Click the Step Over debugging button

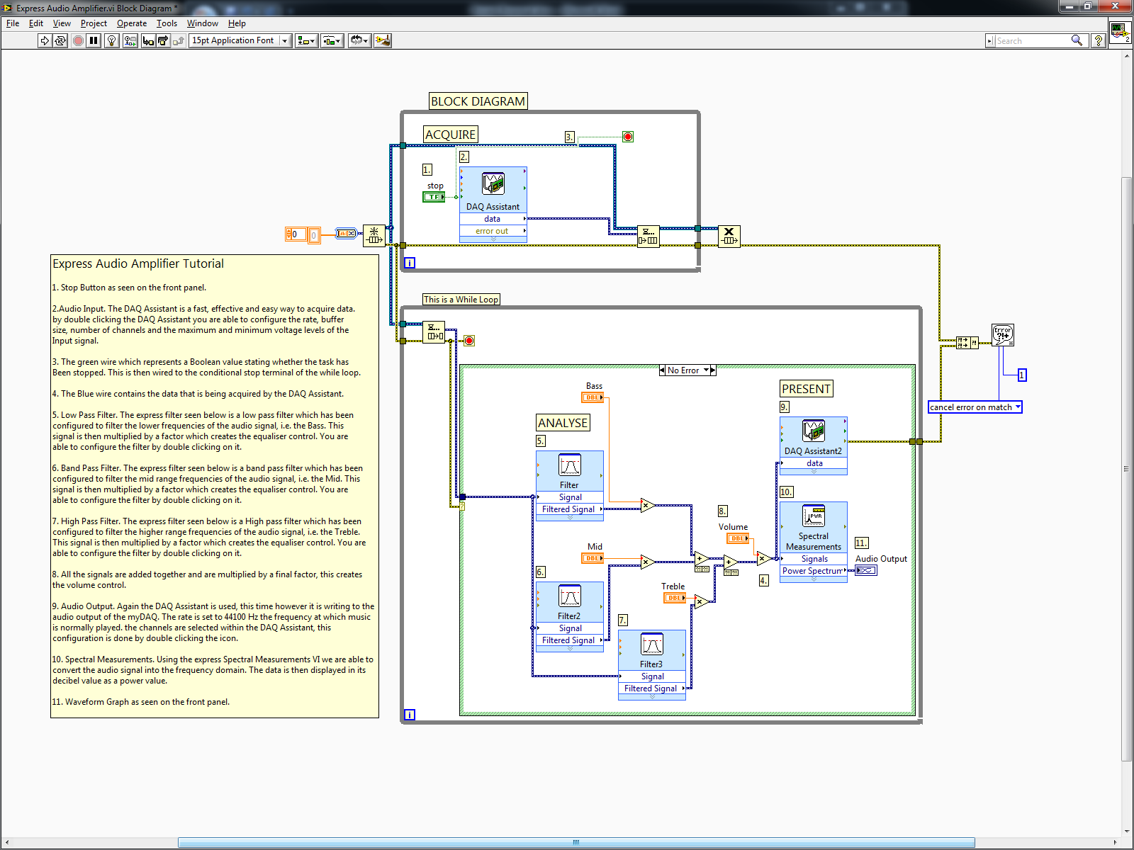click(x=162, y=40)
